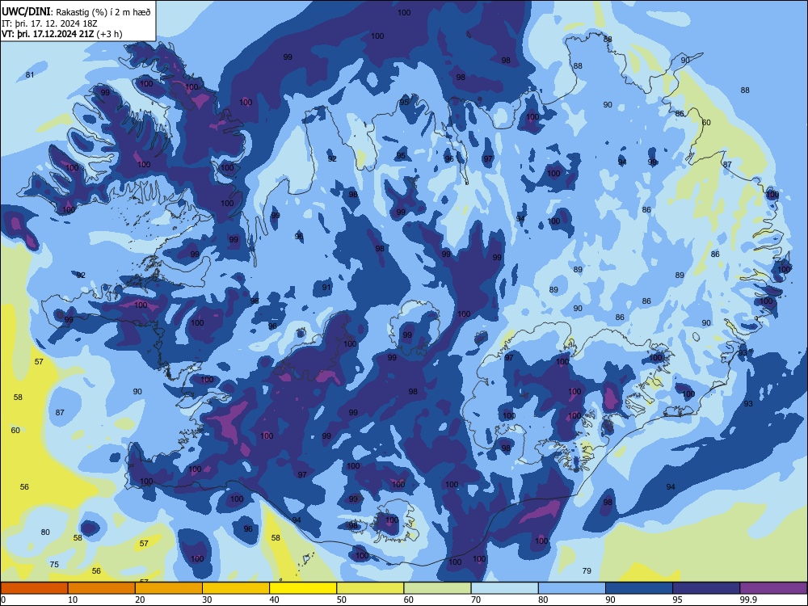This screenshot has height=606, width=808.
Task: Click the 75 humidity value on map
Action: point(54,564)
